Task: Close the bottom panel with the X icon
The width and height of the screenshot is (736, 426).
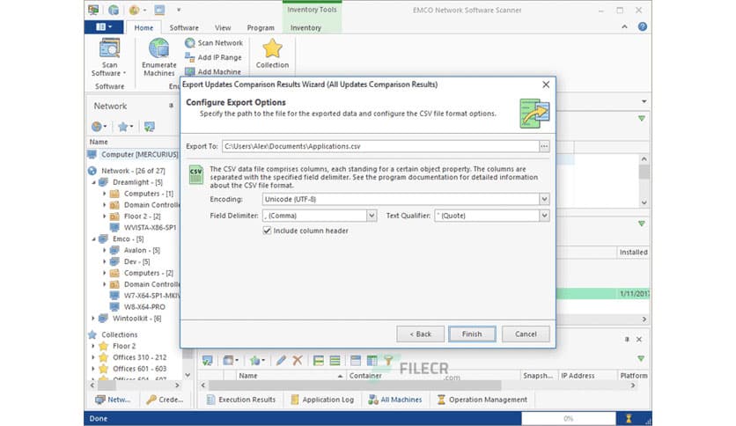Action: click(x=639, y=339)
